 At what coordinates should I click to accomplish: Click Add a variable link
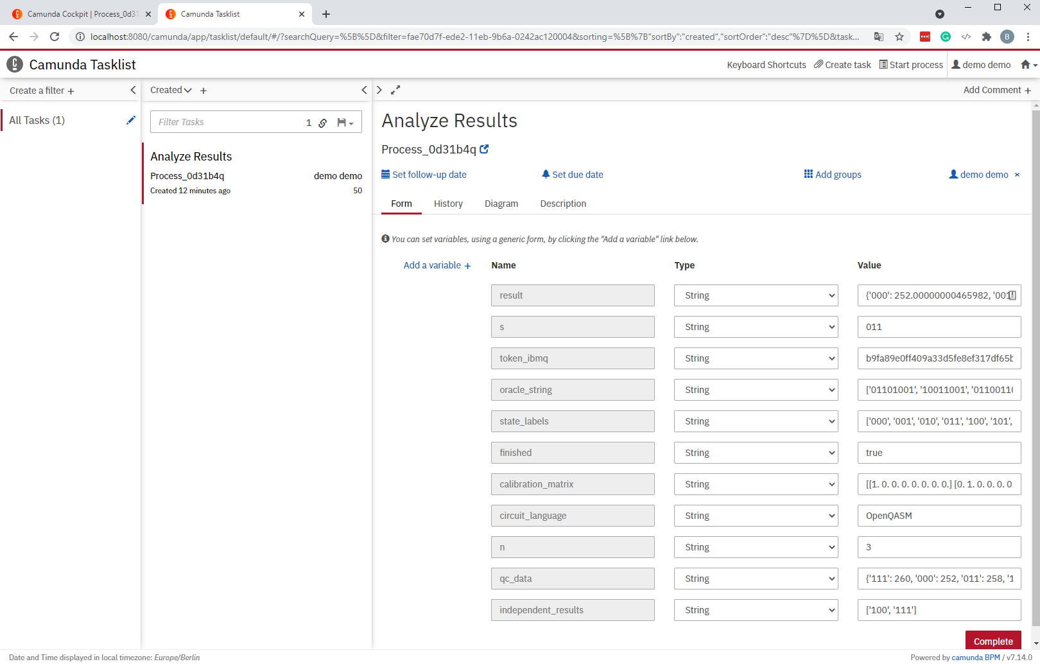point(437,265)
